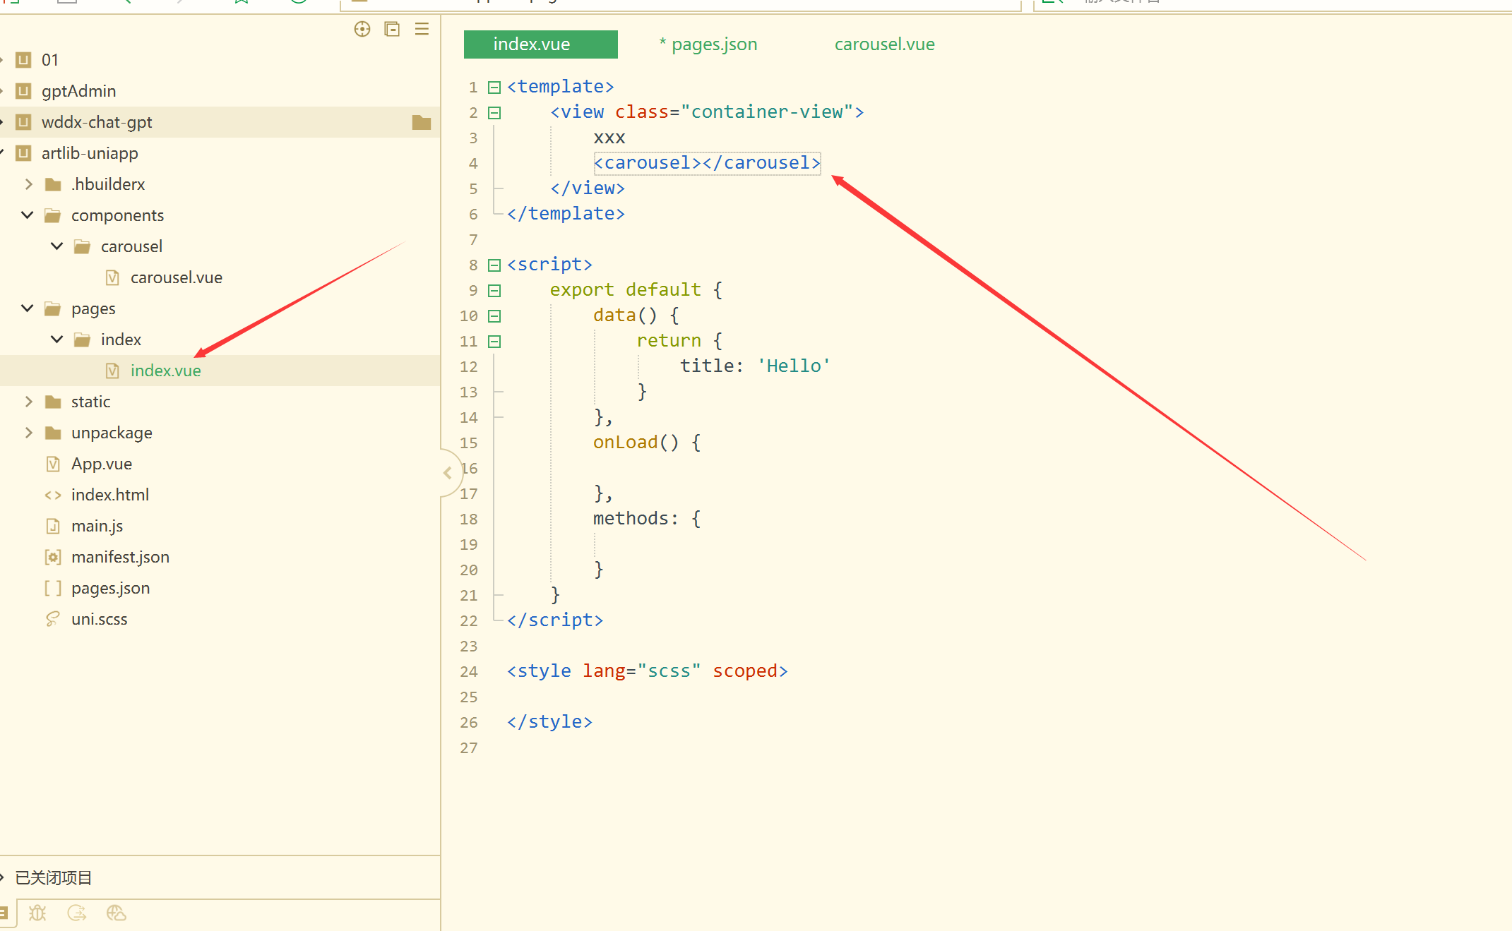
Task: Click the components folder label
Action: pos(117,215)
